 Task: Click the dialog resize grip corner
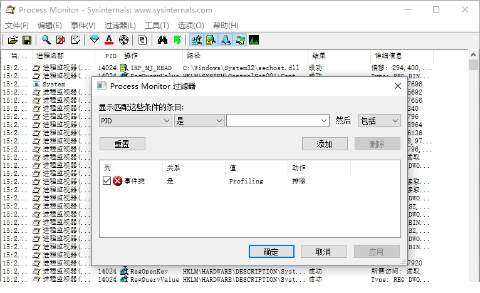click(403, 262)
